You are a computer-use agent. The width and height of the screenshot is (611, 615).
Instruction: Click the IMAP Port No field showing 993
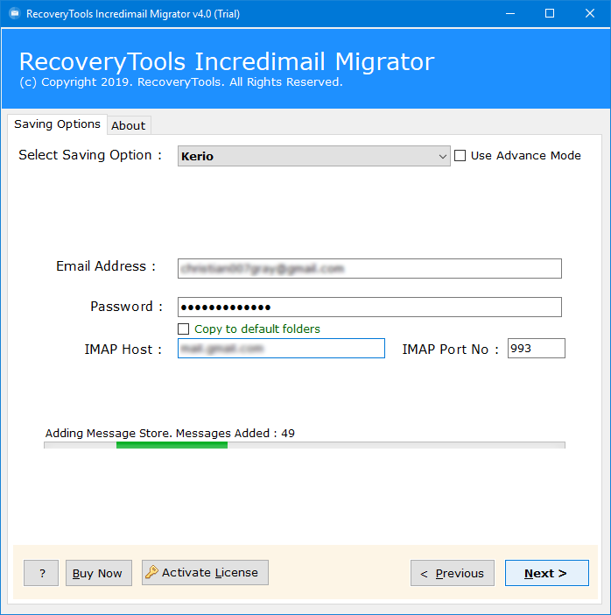click(x=536, y=349)
